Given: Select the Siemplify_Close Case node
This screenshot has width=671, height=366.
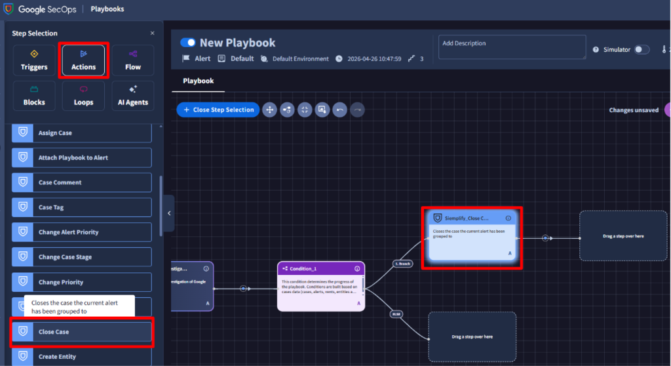Looking at the screenshot, I should point(472,235).
